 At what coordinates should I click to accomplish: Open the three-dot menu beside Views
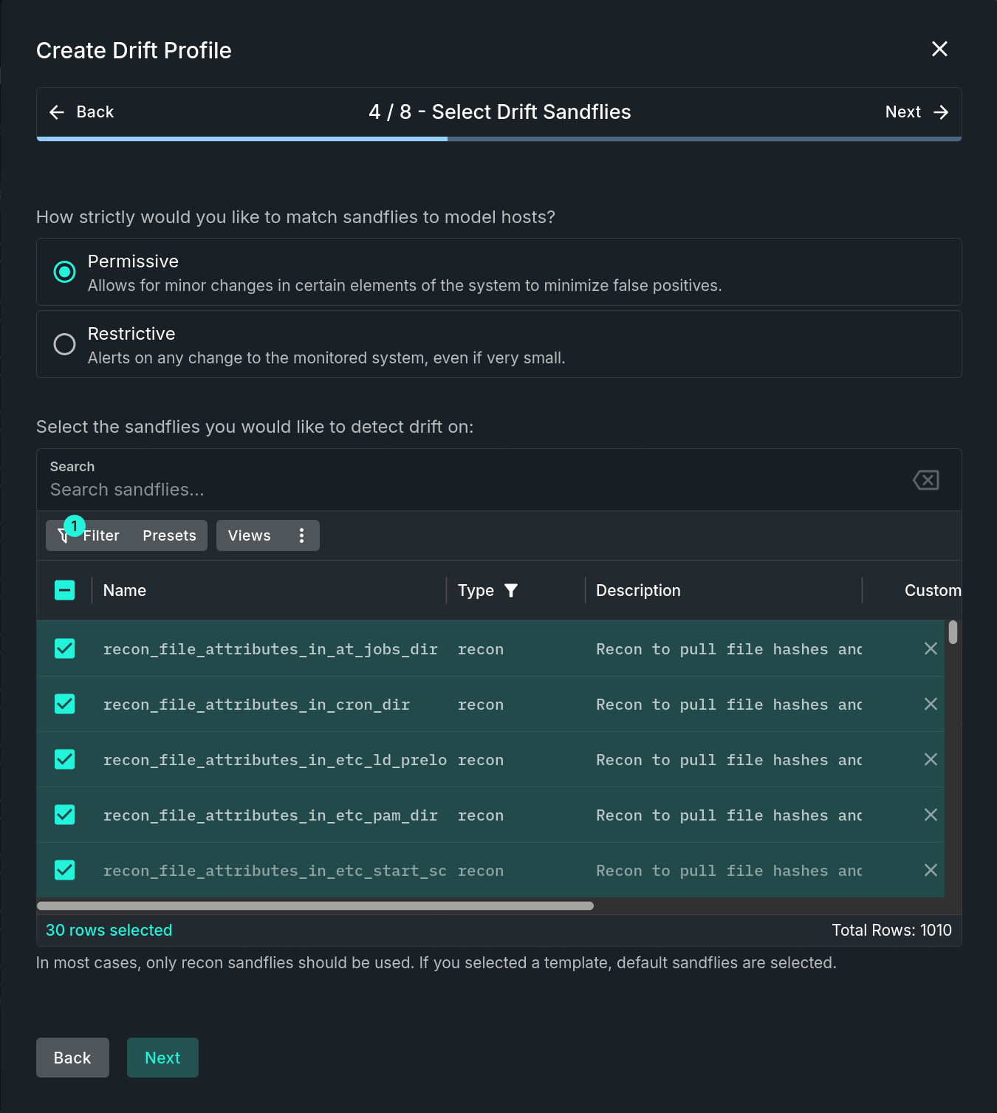pyautogui.click(x=301, y=535)
